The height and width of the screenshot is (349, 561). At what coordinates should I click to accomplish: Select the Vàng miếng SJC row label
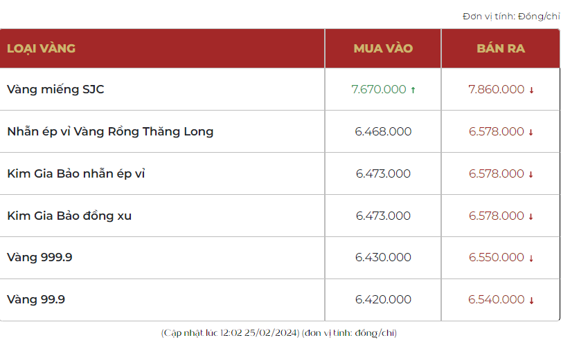click(55, 89)
